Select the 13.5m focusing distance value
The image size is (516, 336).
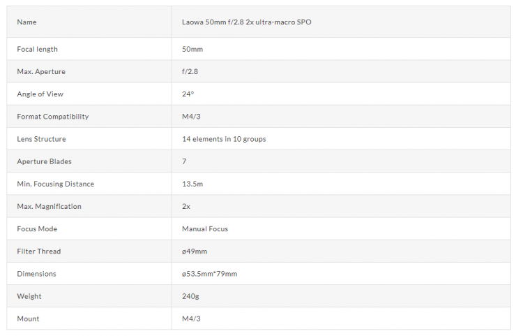[192, 184]
